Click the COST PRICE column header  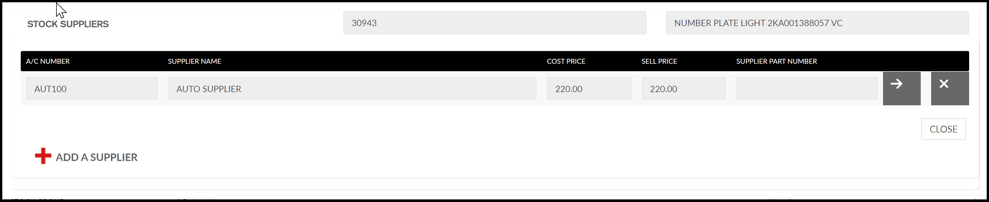pos(566,61)
